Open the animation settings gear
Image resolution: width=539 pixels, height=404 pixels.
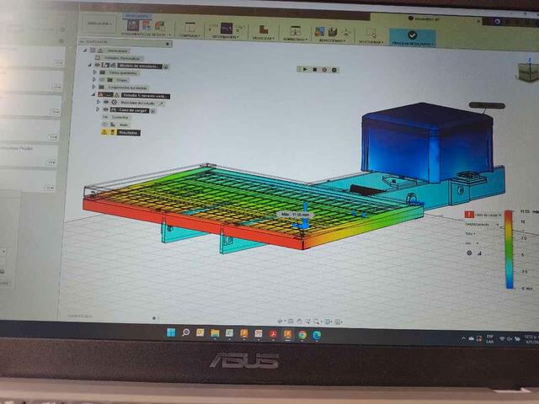coord(334,70)
